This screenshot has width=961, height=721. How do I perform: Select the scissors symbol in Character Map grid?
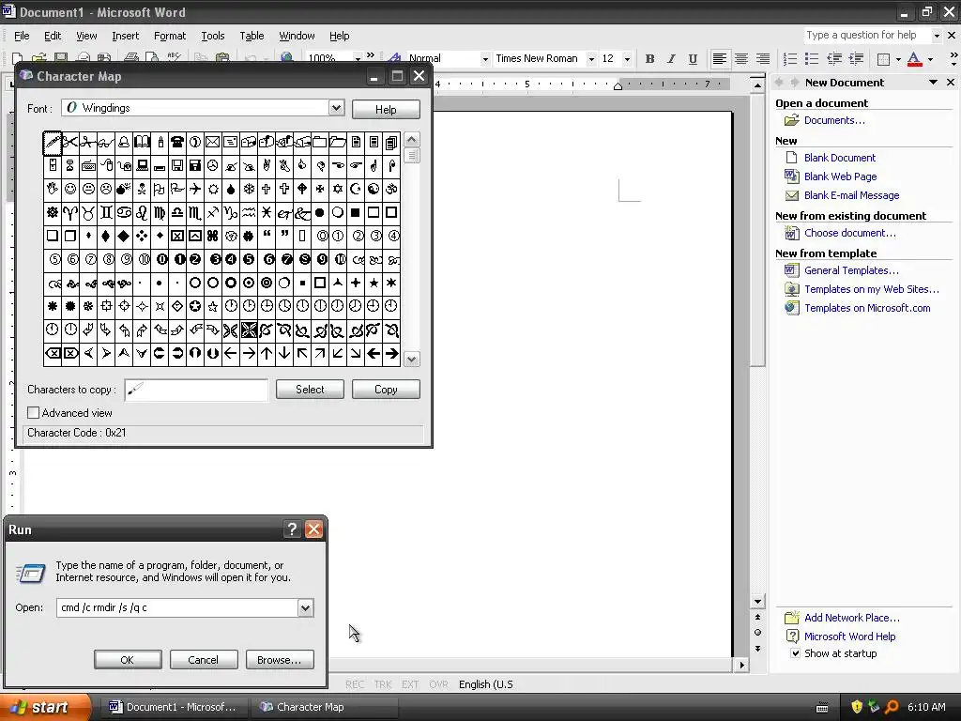click(70, 143)
